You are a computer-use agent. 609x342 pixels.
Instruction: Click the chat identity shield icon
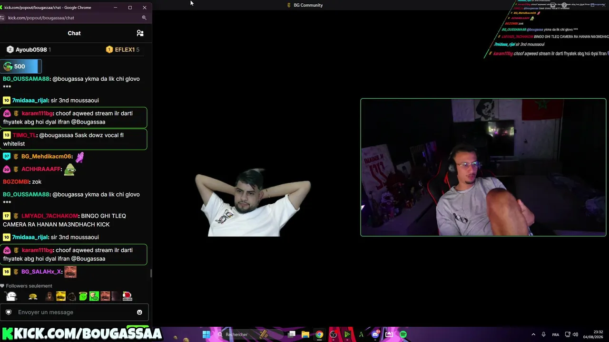pyautogui.click(x=9, y=312)
